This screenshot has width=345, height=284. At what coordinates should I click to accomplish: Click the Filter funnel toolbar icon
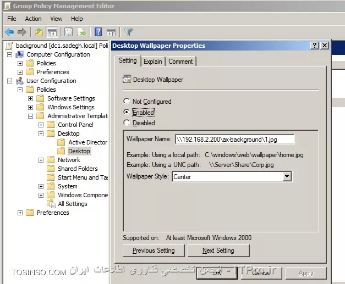(x=129, y=32)
